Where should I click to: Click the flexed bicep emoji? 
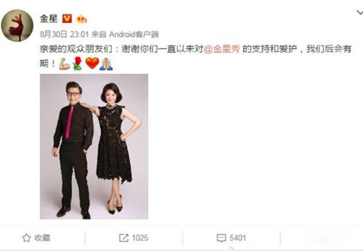pyautogui.click(x=65, y=64)
